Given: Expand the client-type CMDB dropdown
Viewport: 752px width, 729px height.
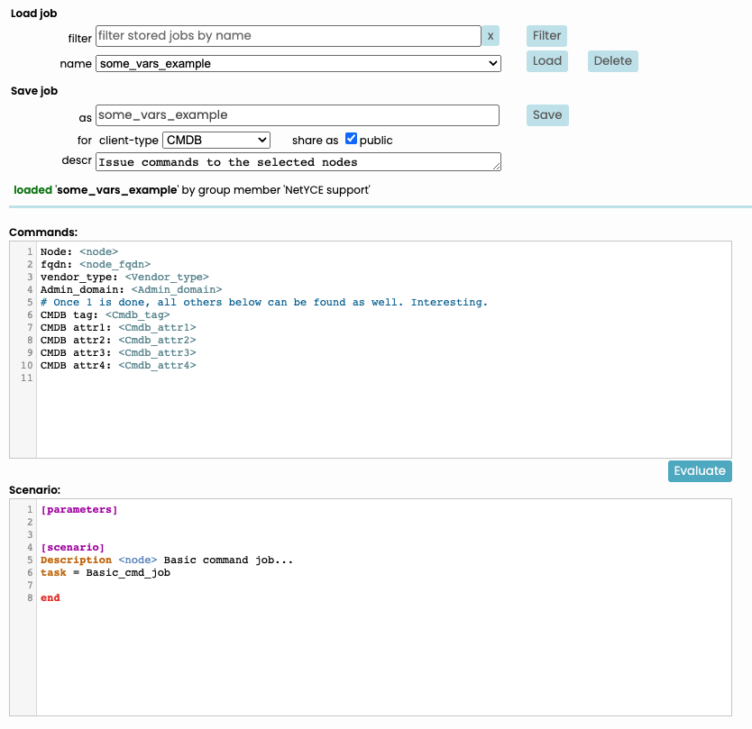Looking at the screenshot, I should point(216,141).
